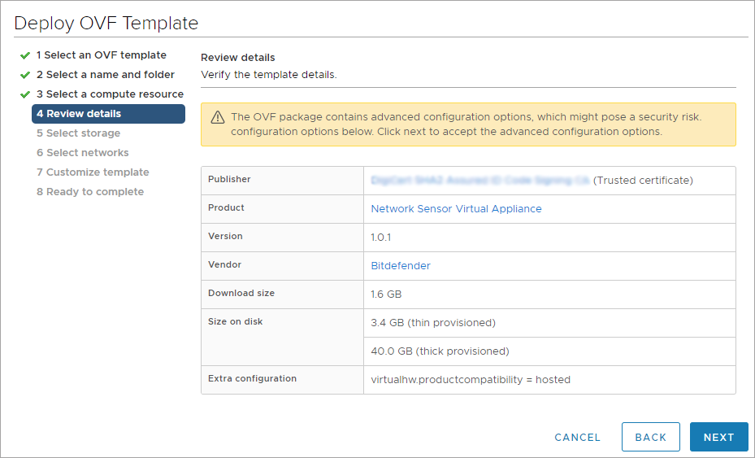The width and height of the screenshot is (755, 458).
Task: Click the Vendor row label
Action: (224, 264)
